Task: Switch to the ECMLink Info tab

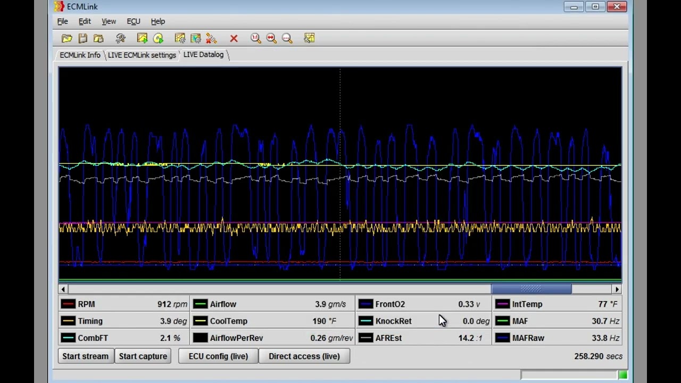Action: click(x=80, y=55)
